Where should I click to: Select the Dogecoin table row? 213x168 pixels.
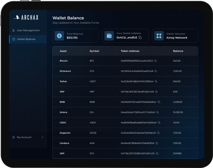[x=125, y=133]
